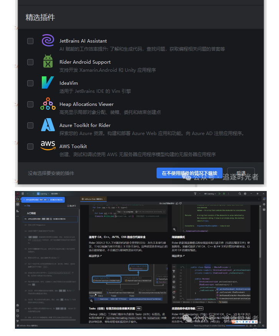Image resolution: width=279 pixels, height=336 pixels.
Task: Click the Tasks dependency diagram thumbnail
Action: tap(128, 284)
